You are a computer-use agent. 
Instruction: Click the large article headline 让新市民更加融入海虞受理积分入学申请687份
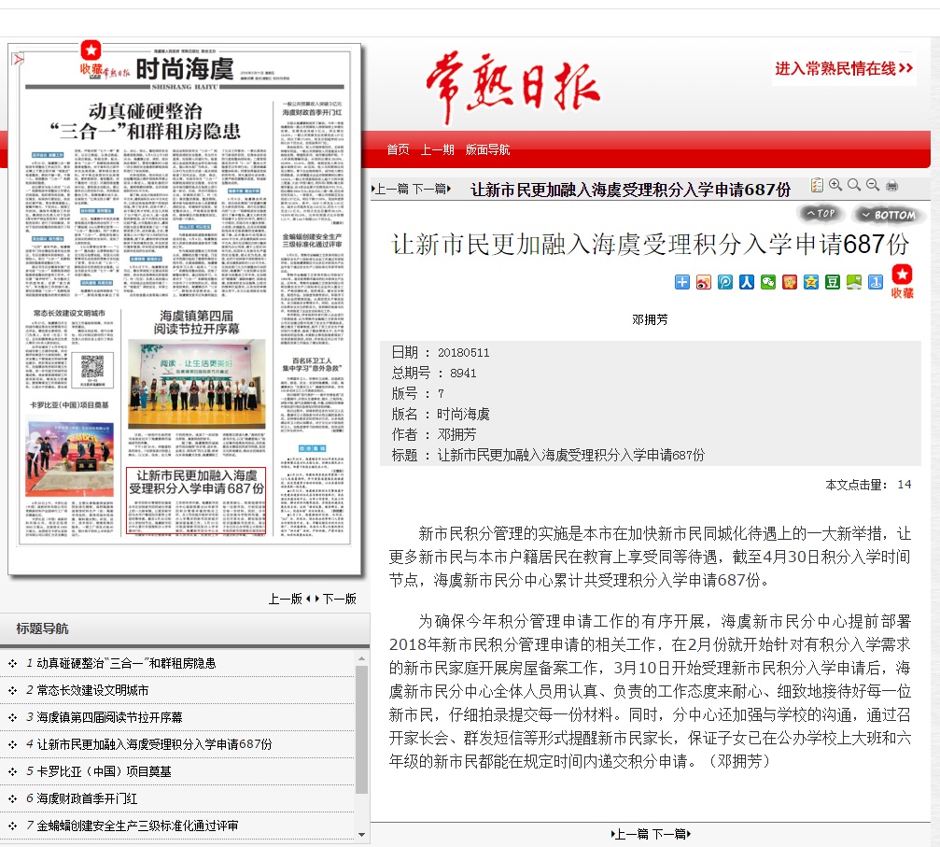[650, 245]
